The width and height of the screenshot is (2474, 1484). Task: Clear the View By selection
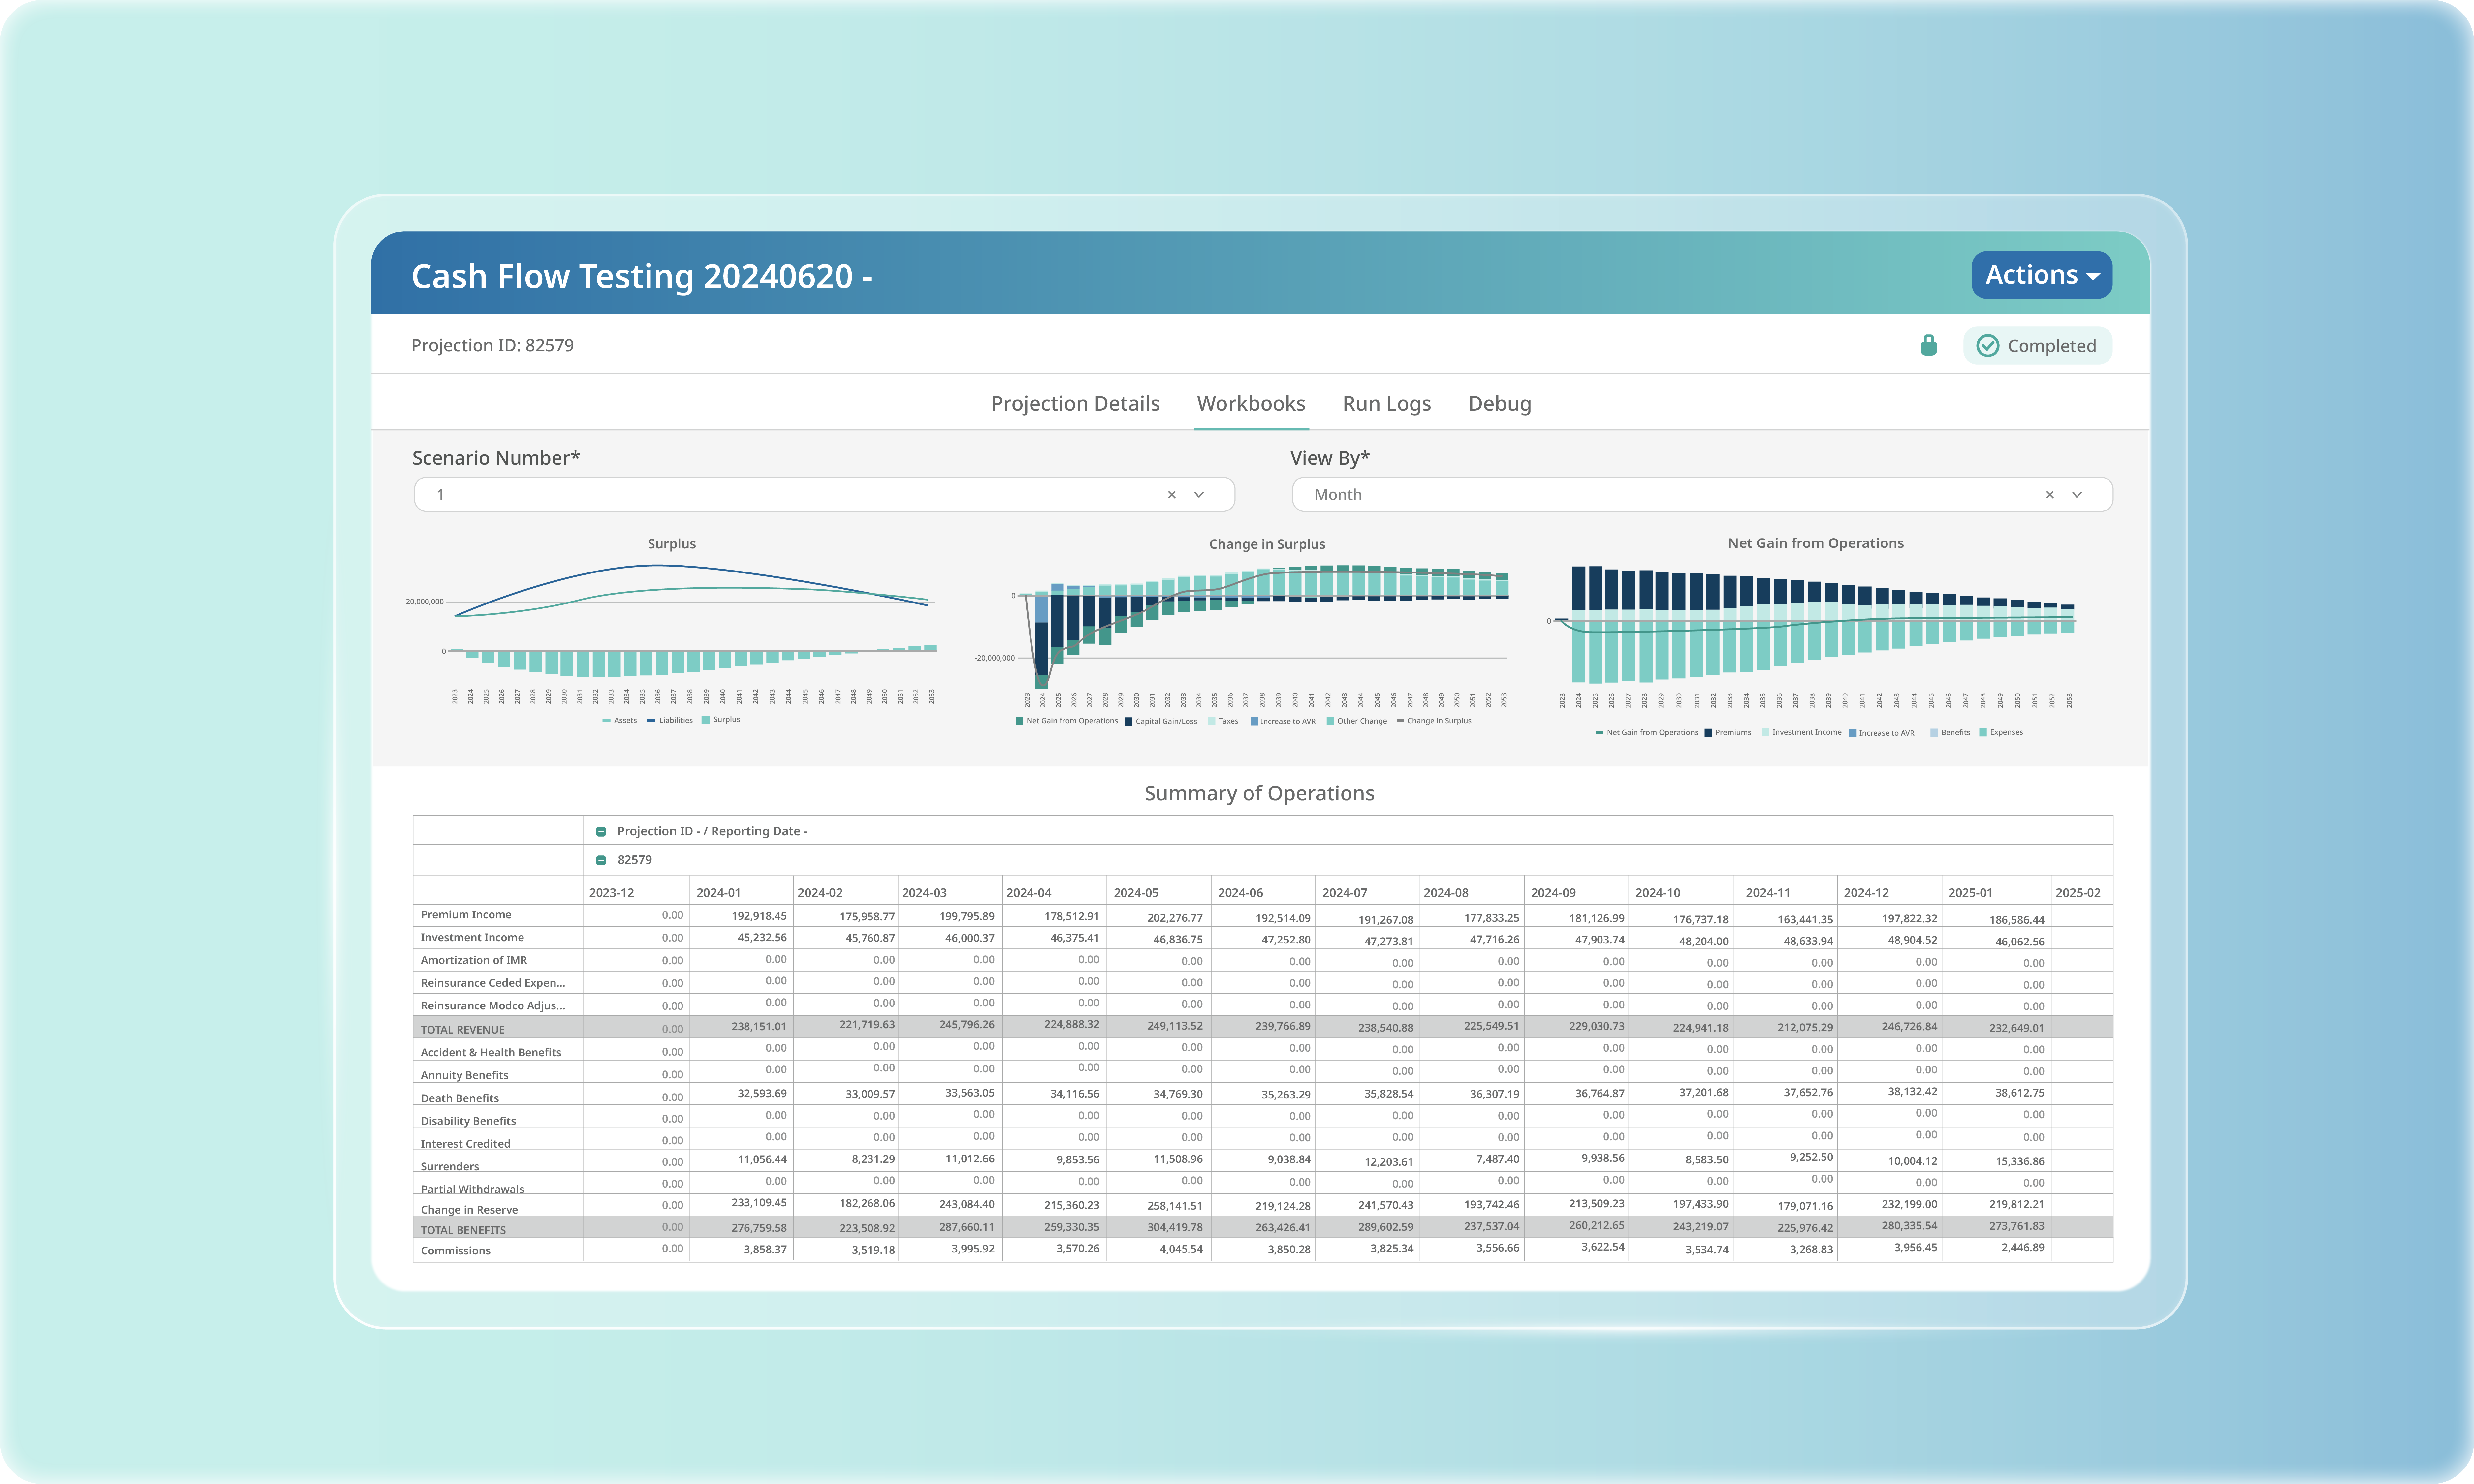click(x=2050, y=495)
